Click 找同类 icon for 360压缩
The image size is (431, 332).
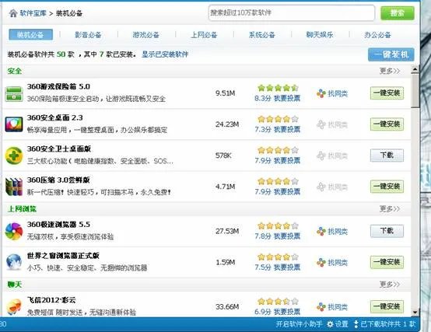321,187
